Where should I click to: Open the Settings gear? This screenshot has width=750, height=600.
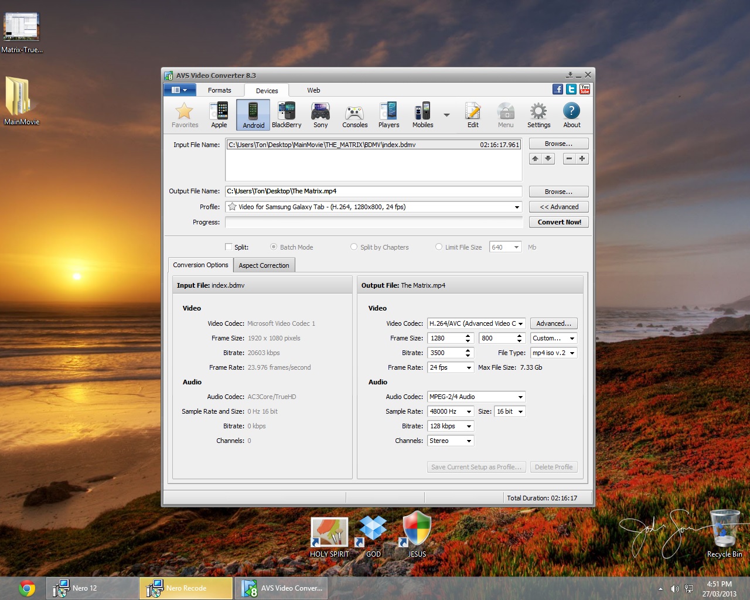pyautogui.click(x=538, y=114)
